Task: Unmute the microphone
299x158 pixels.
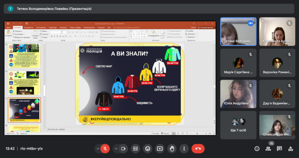Action: [x=105, y=149]
